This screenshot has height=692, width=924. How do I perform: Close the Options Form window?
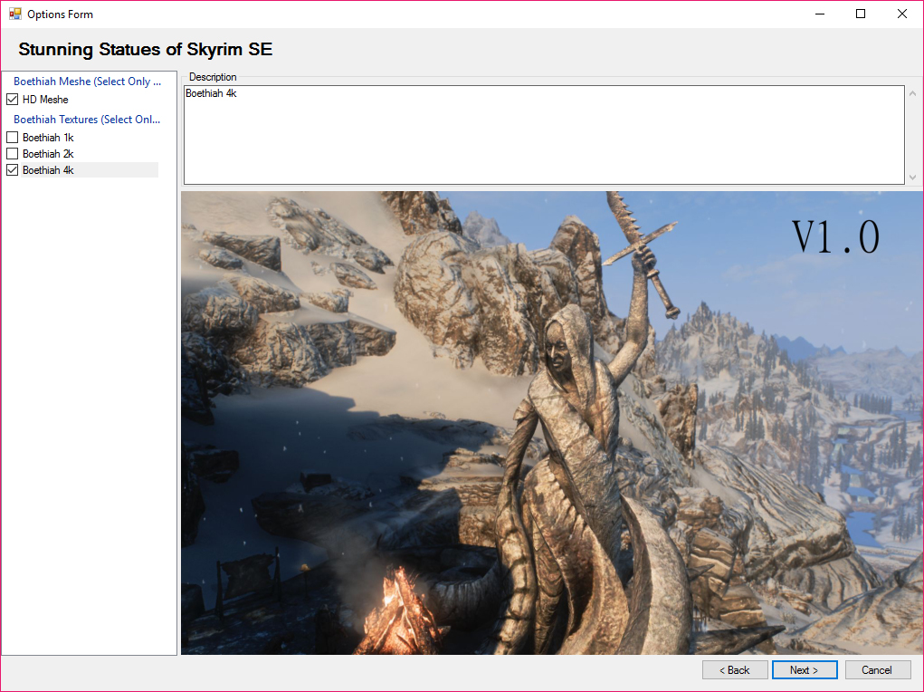pos(902,14)
